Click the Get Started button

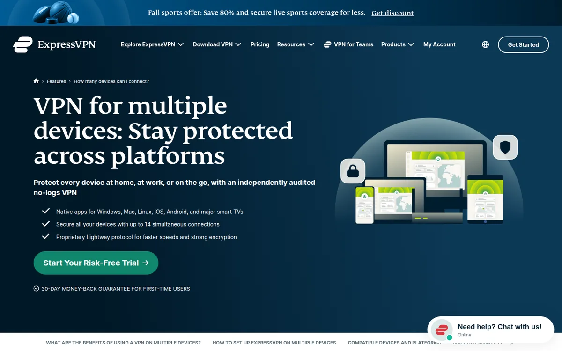[523, 44]
